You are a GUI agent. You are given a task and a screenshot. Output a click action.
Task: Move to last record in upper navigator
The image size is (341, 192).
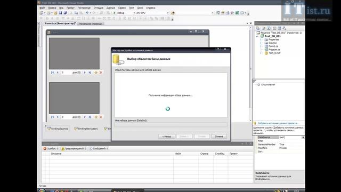coord(90,73)
